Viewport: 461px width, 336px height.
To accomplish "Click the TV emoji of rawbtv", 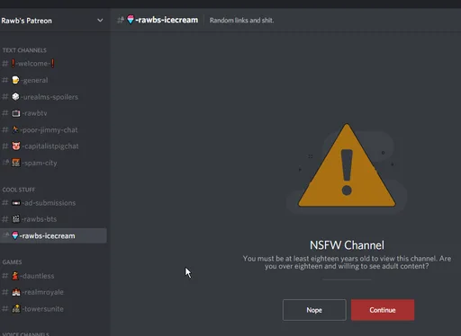I will 16,113.
